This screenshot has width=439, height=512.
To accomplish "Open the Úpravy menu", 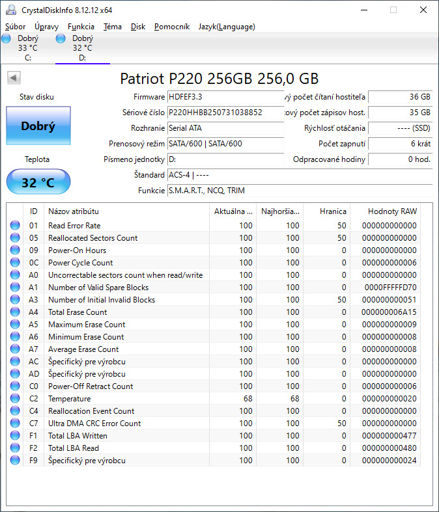I will (47, 27).
